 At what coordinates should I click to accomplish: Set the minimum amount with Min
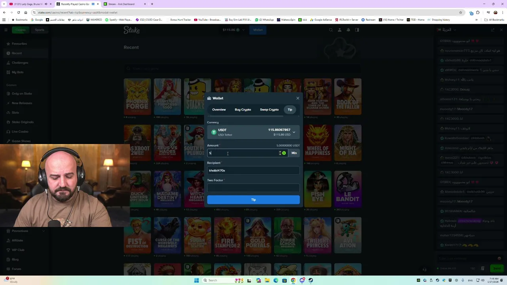pyautogui.click(x=294, y=153)
